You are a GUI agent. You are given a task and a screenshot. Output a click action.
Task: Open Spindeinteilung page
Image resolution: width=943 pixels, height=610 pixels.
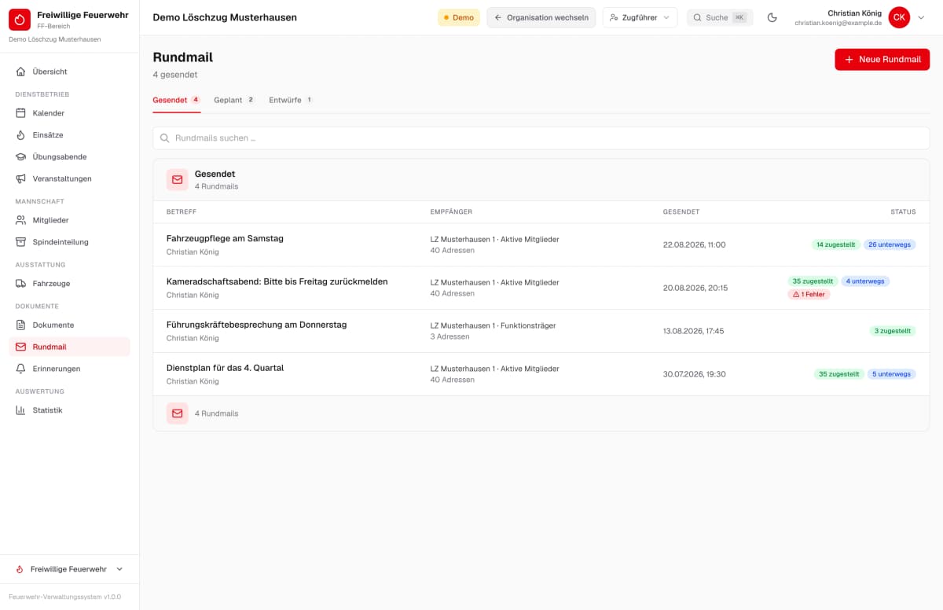[x=69, y=242]
